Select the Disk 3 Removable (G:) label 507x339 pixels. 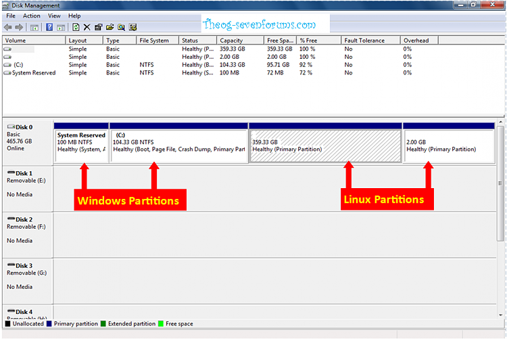(x=28, y=281)
